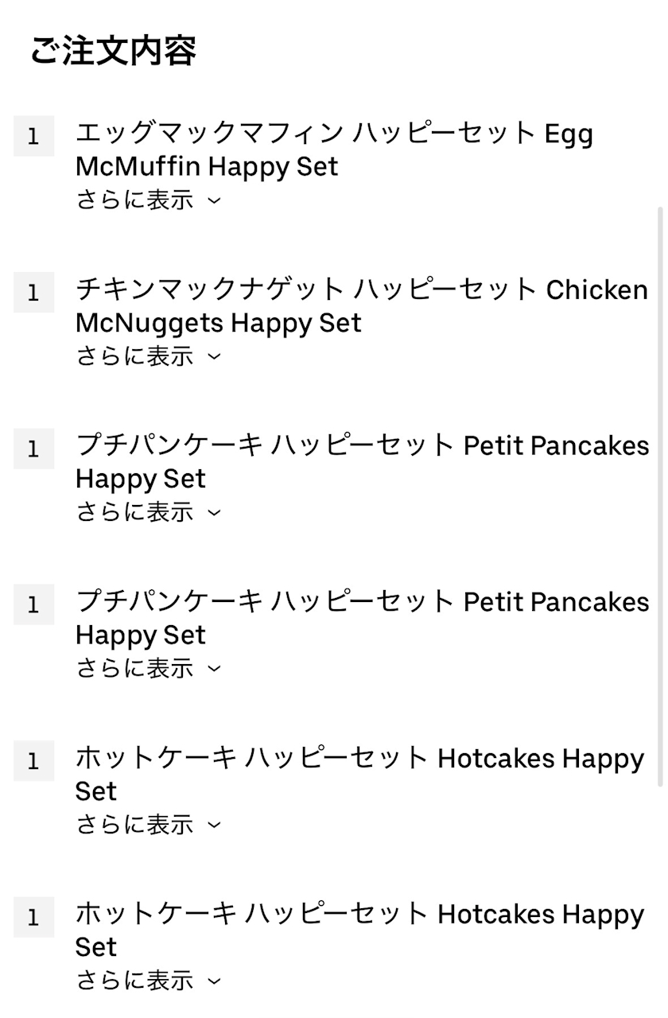The width and height of the screenshot is (668, 1018).
Task: Expand さらに表示 under Egg McMuffin Happy Set
Action: pyautogui.click(x=148, y=200)
